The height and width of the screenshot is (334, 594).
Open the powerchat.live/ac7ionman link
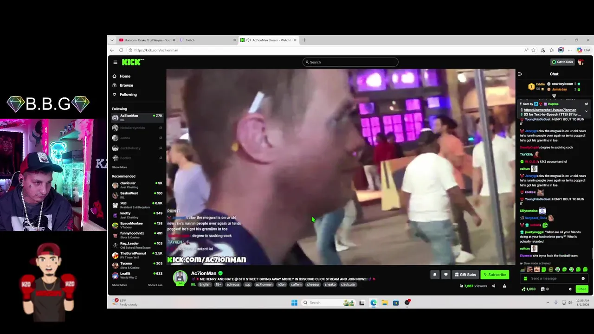(550, 110)
